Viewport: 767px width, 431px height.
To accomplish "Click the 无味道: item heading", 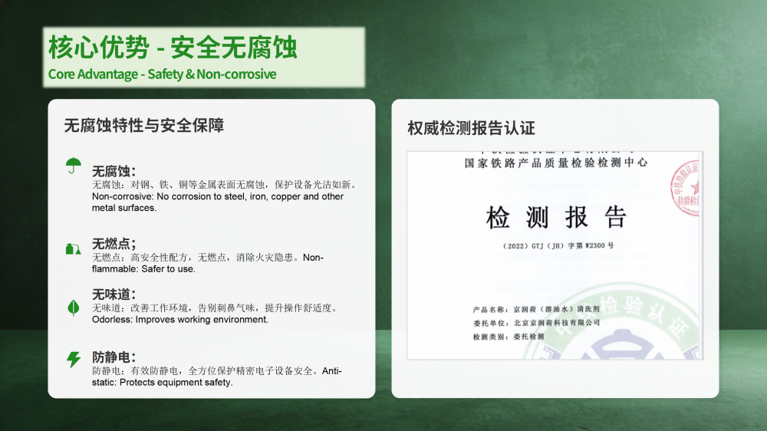I will click(114, 294).
